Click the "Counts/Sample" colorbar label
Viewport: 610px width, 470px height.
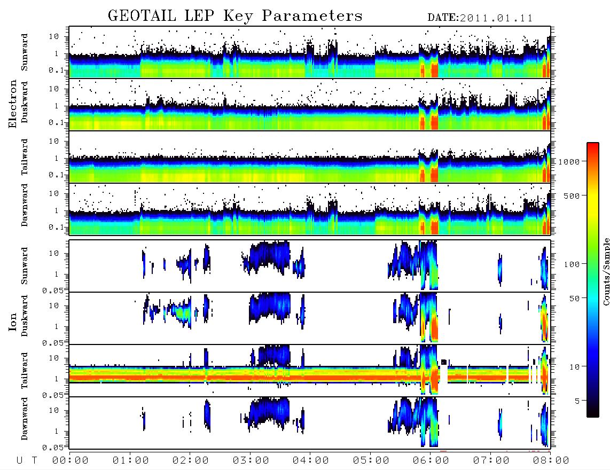point(606,271)
